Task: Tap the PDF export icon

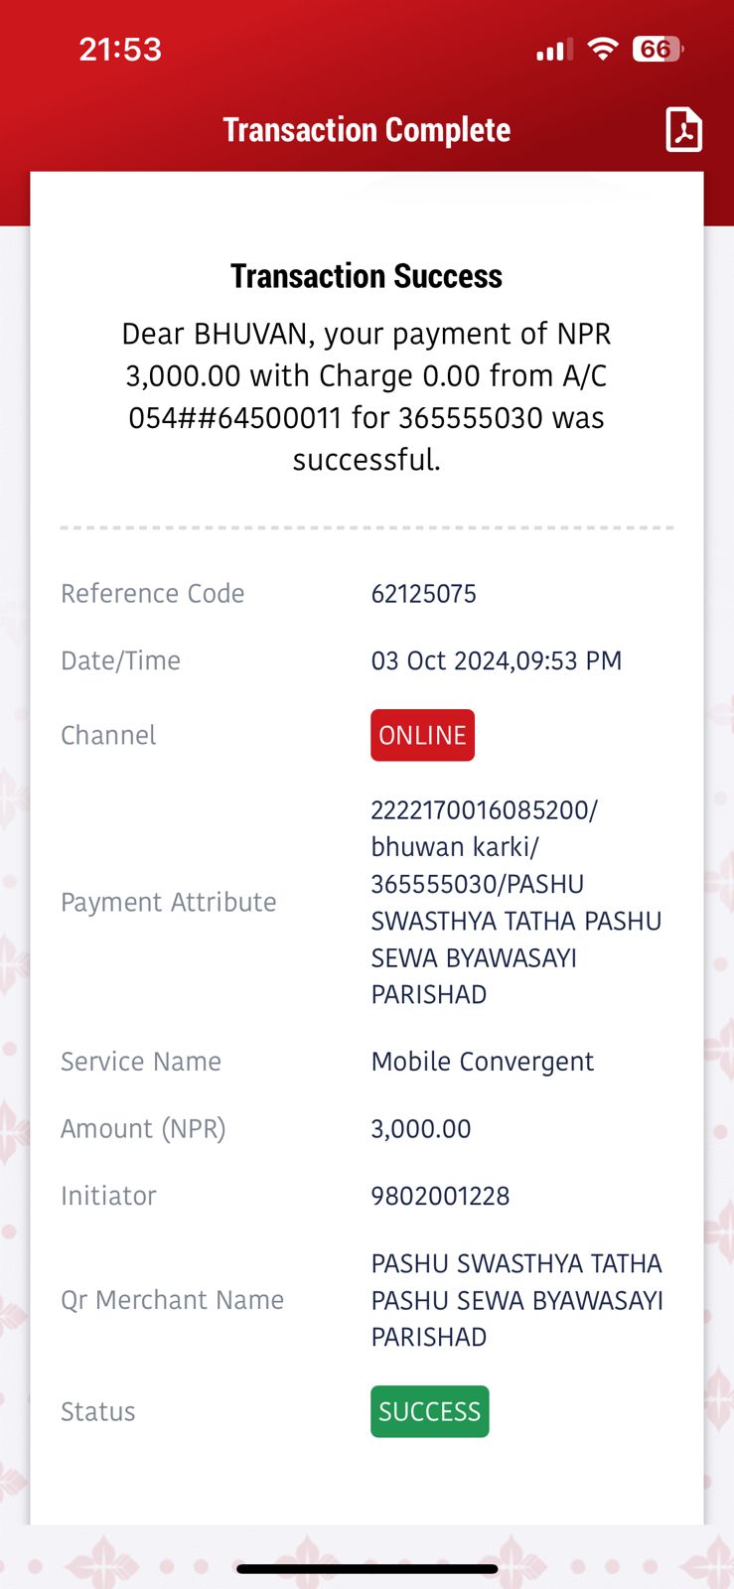Action: (683, 129)
